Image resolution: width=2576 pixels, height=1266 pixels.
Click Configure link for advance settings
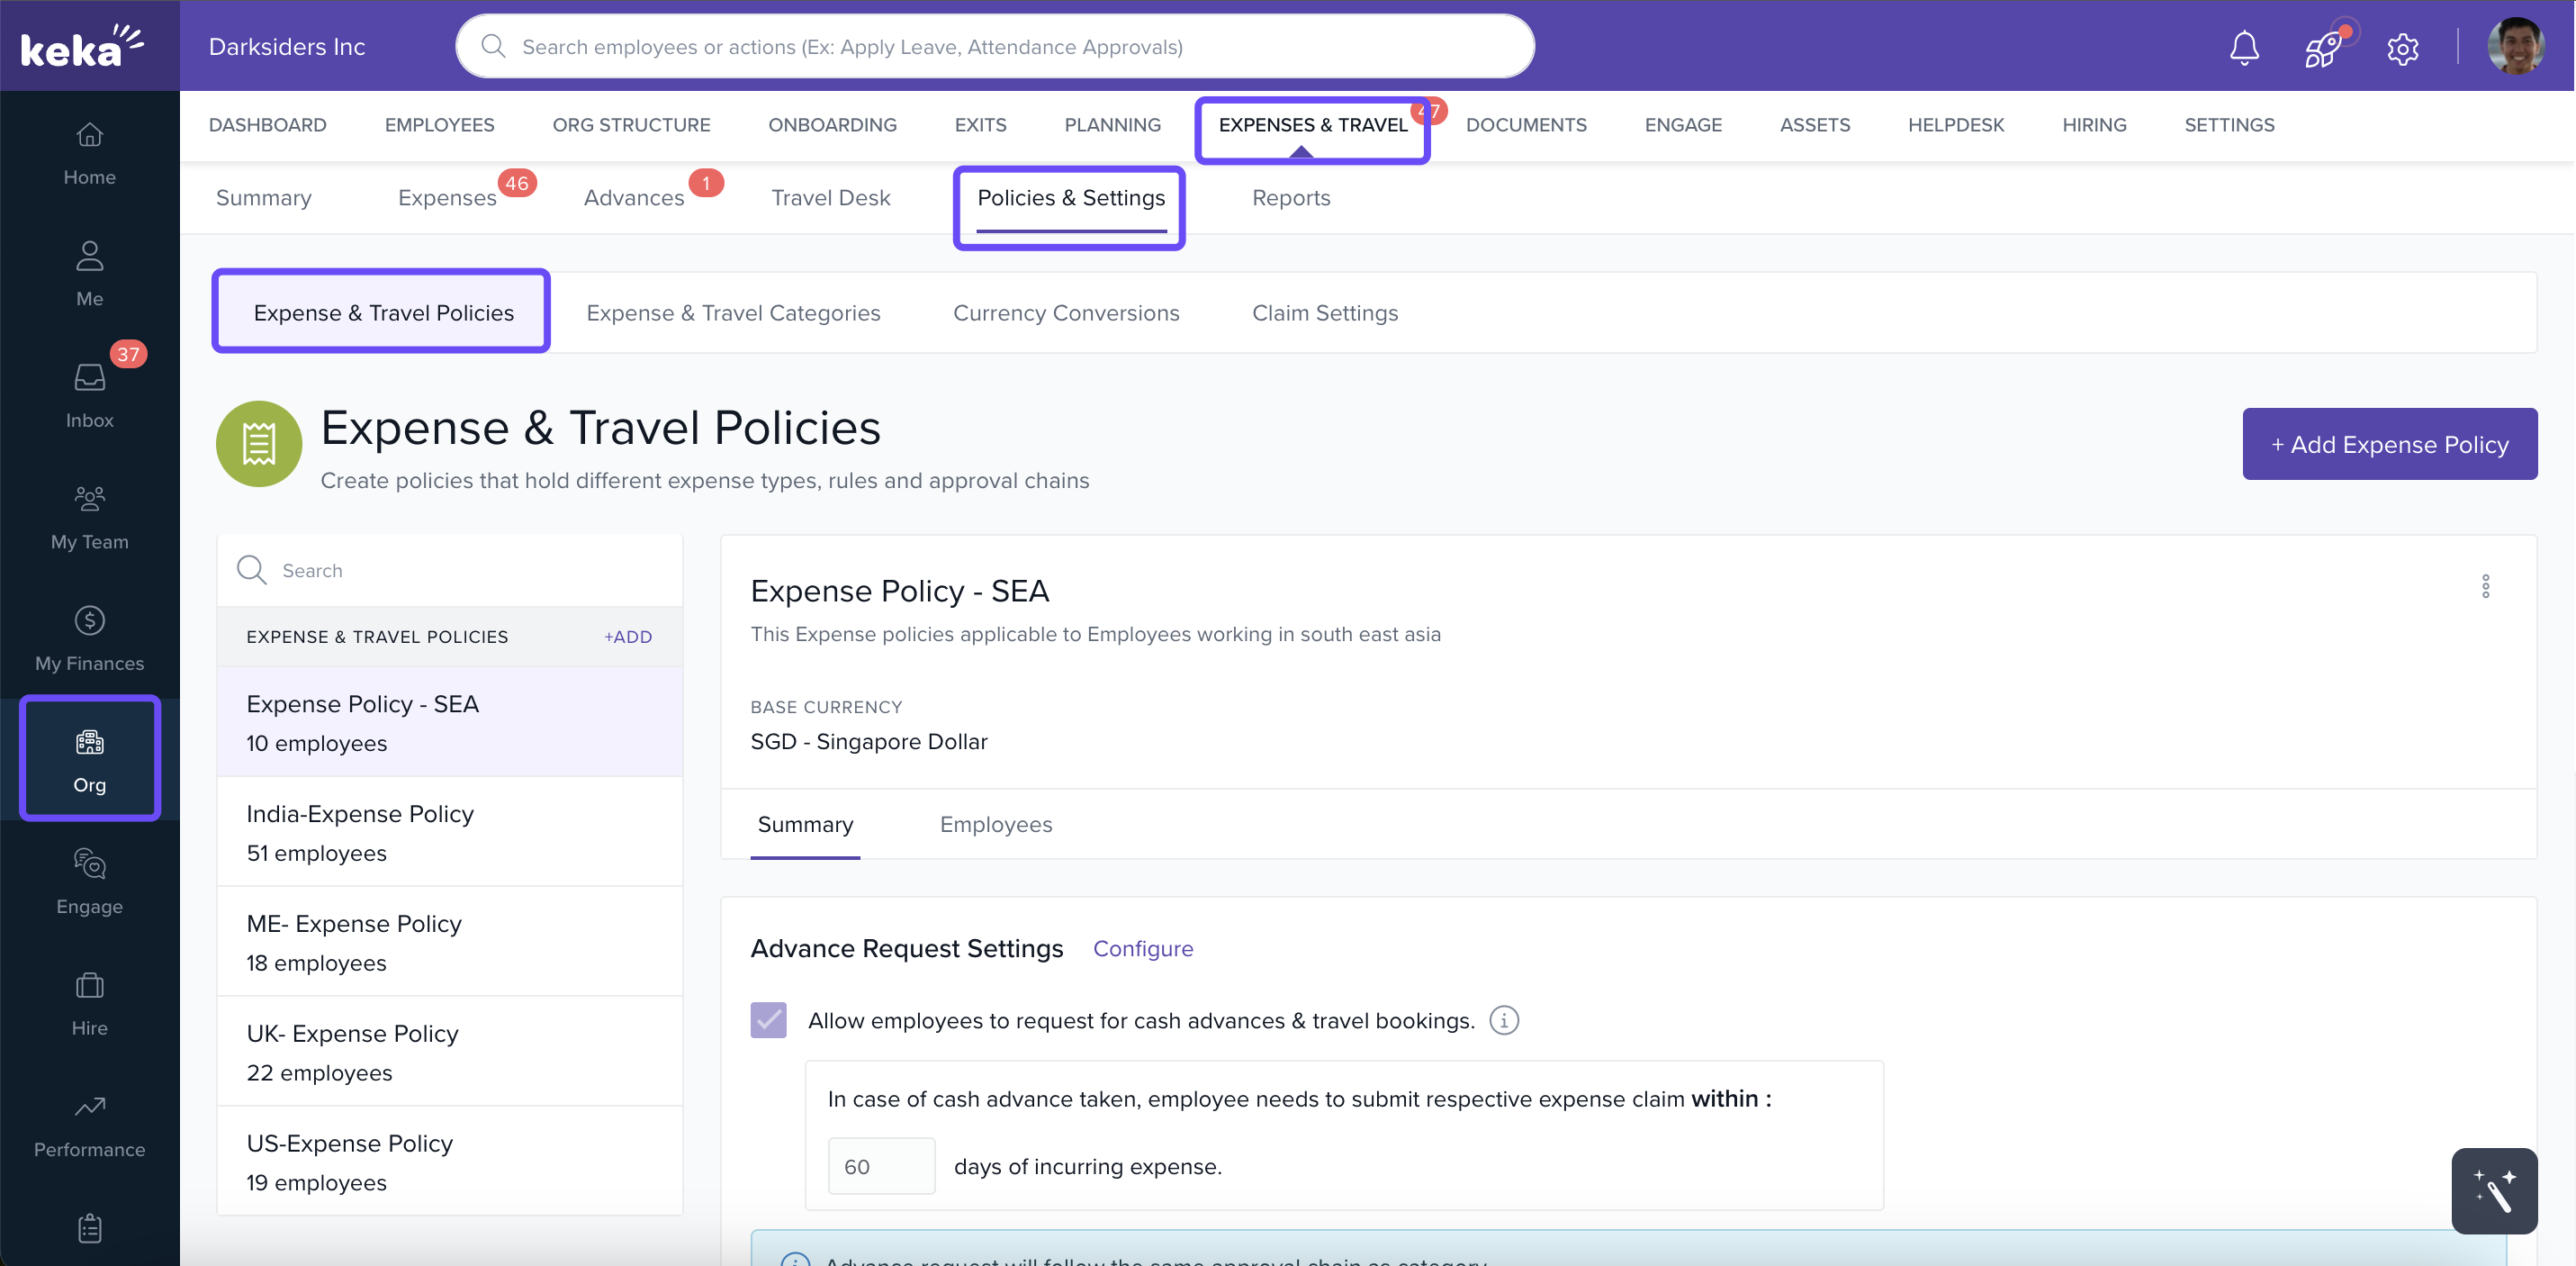point(1142,949)
